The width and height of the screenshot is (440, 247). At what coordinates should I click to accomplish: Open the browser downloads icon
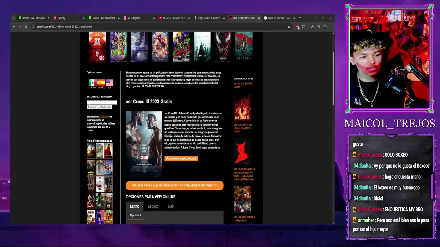(x=313, y=27)
